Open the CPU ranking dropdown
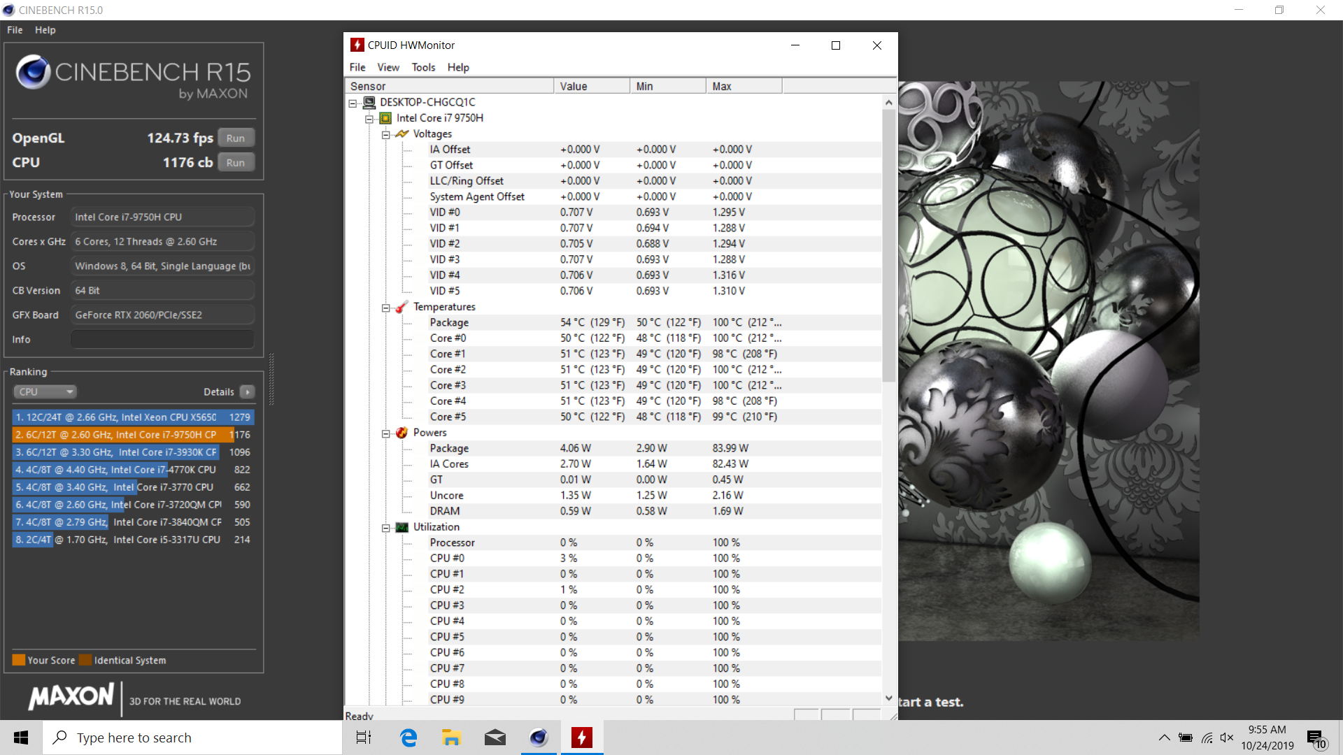The image size is (1343, 755). (45, 392)
